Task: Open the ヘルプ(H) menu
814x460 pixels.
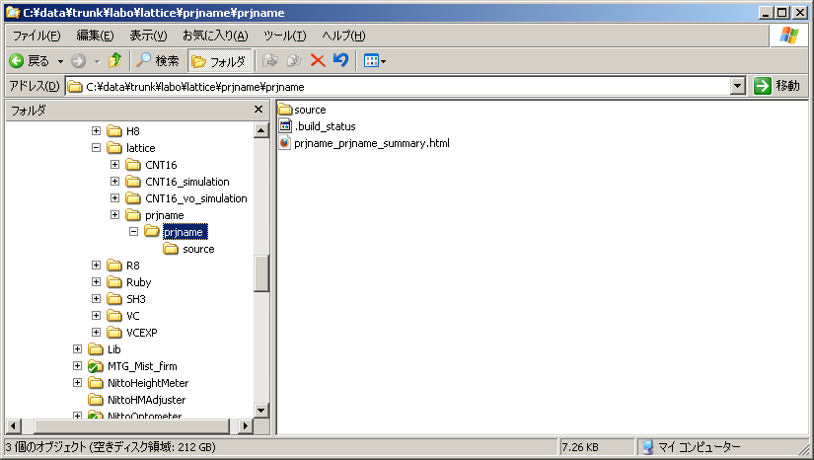Action: (x=343, y=36)
